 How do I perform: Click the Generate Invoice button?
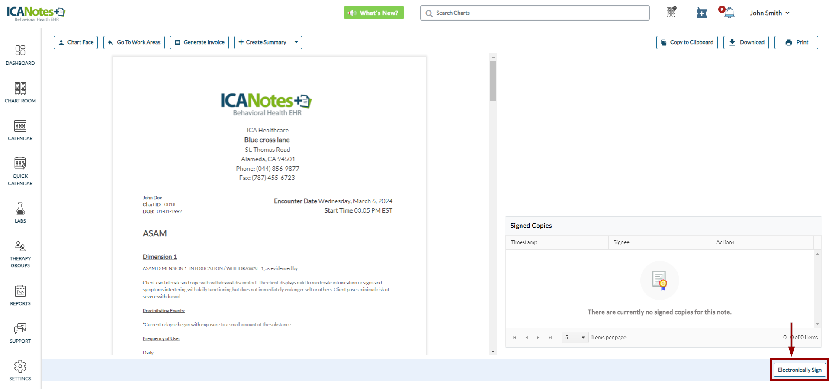(199, 42)
